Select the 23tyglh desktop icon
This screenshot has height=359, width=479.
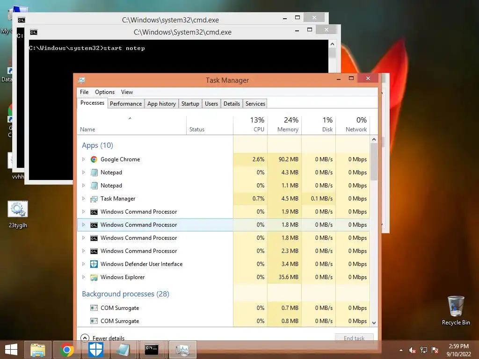coord(18,214)
